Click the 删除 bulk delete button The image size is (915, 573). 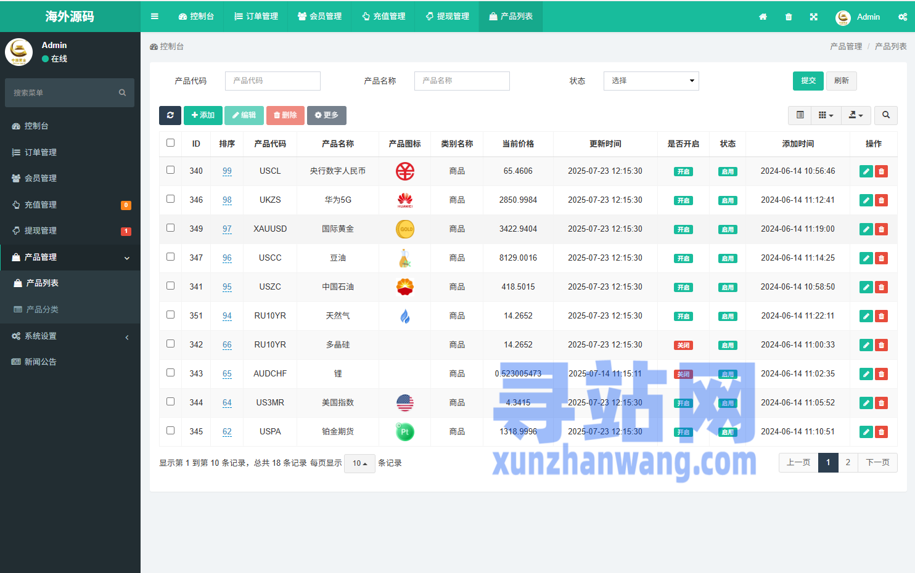coord(285,115)
